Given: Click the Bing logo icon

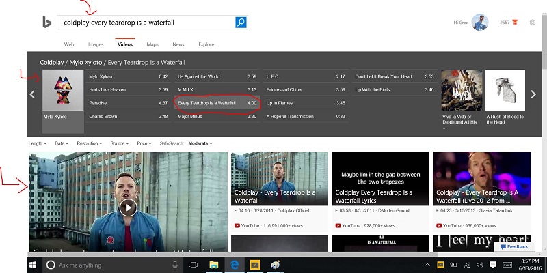Looking at the screenshot, I should (46, 23).
